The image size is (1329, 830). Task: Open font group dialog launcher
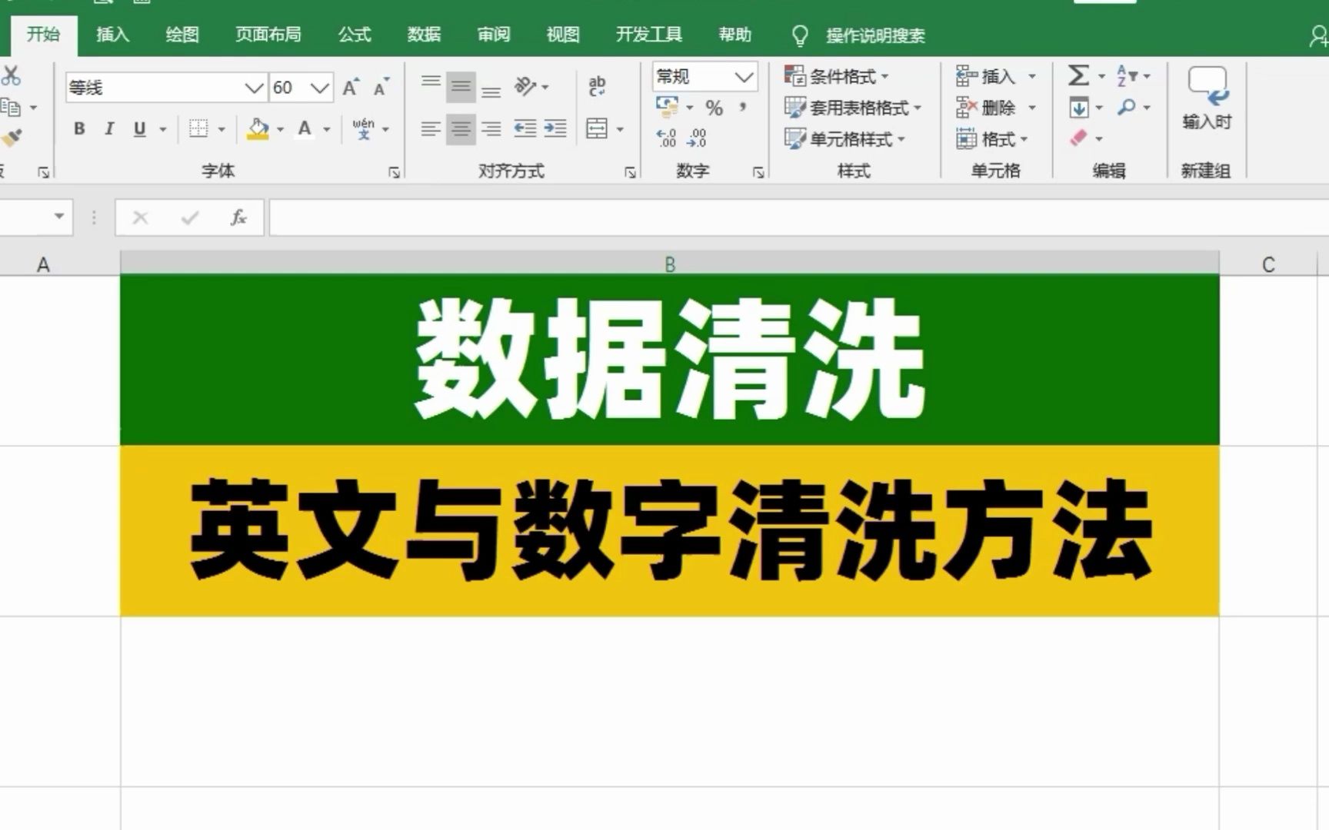click(x=394, y=173)
